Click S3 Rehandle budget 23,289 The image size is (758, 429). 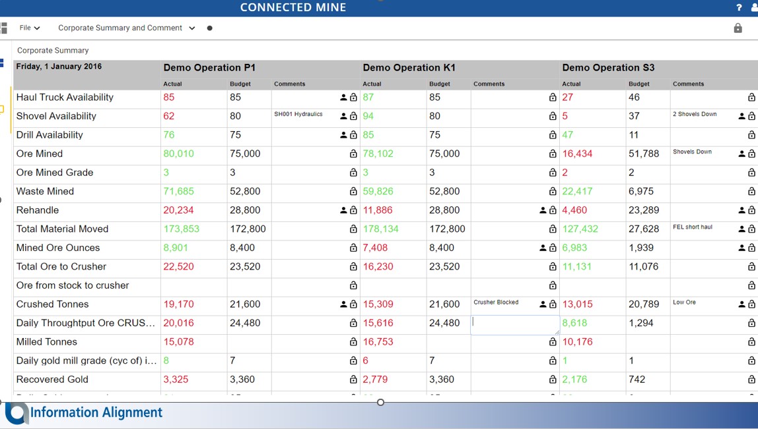644,210
